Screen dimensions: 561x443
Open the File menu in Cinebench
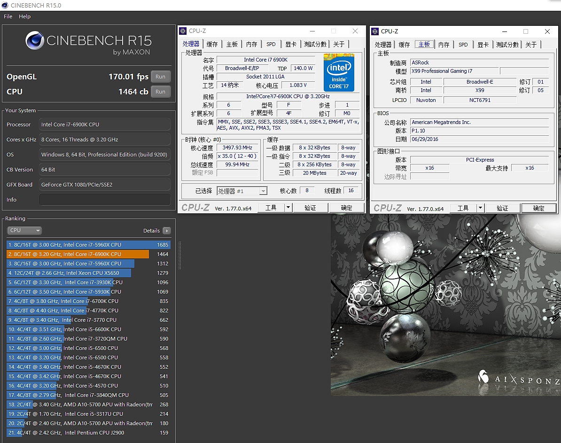(8, 16)
